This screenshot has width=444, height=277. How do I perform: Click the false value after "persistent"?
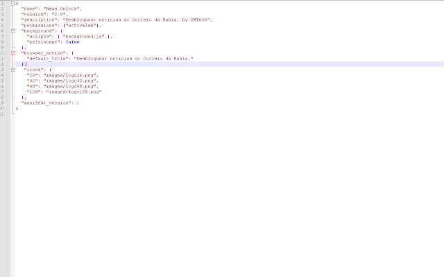coord(73,42)
